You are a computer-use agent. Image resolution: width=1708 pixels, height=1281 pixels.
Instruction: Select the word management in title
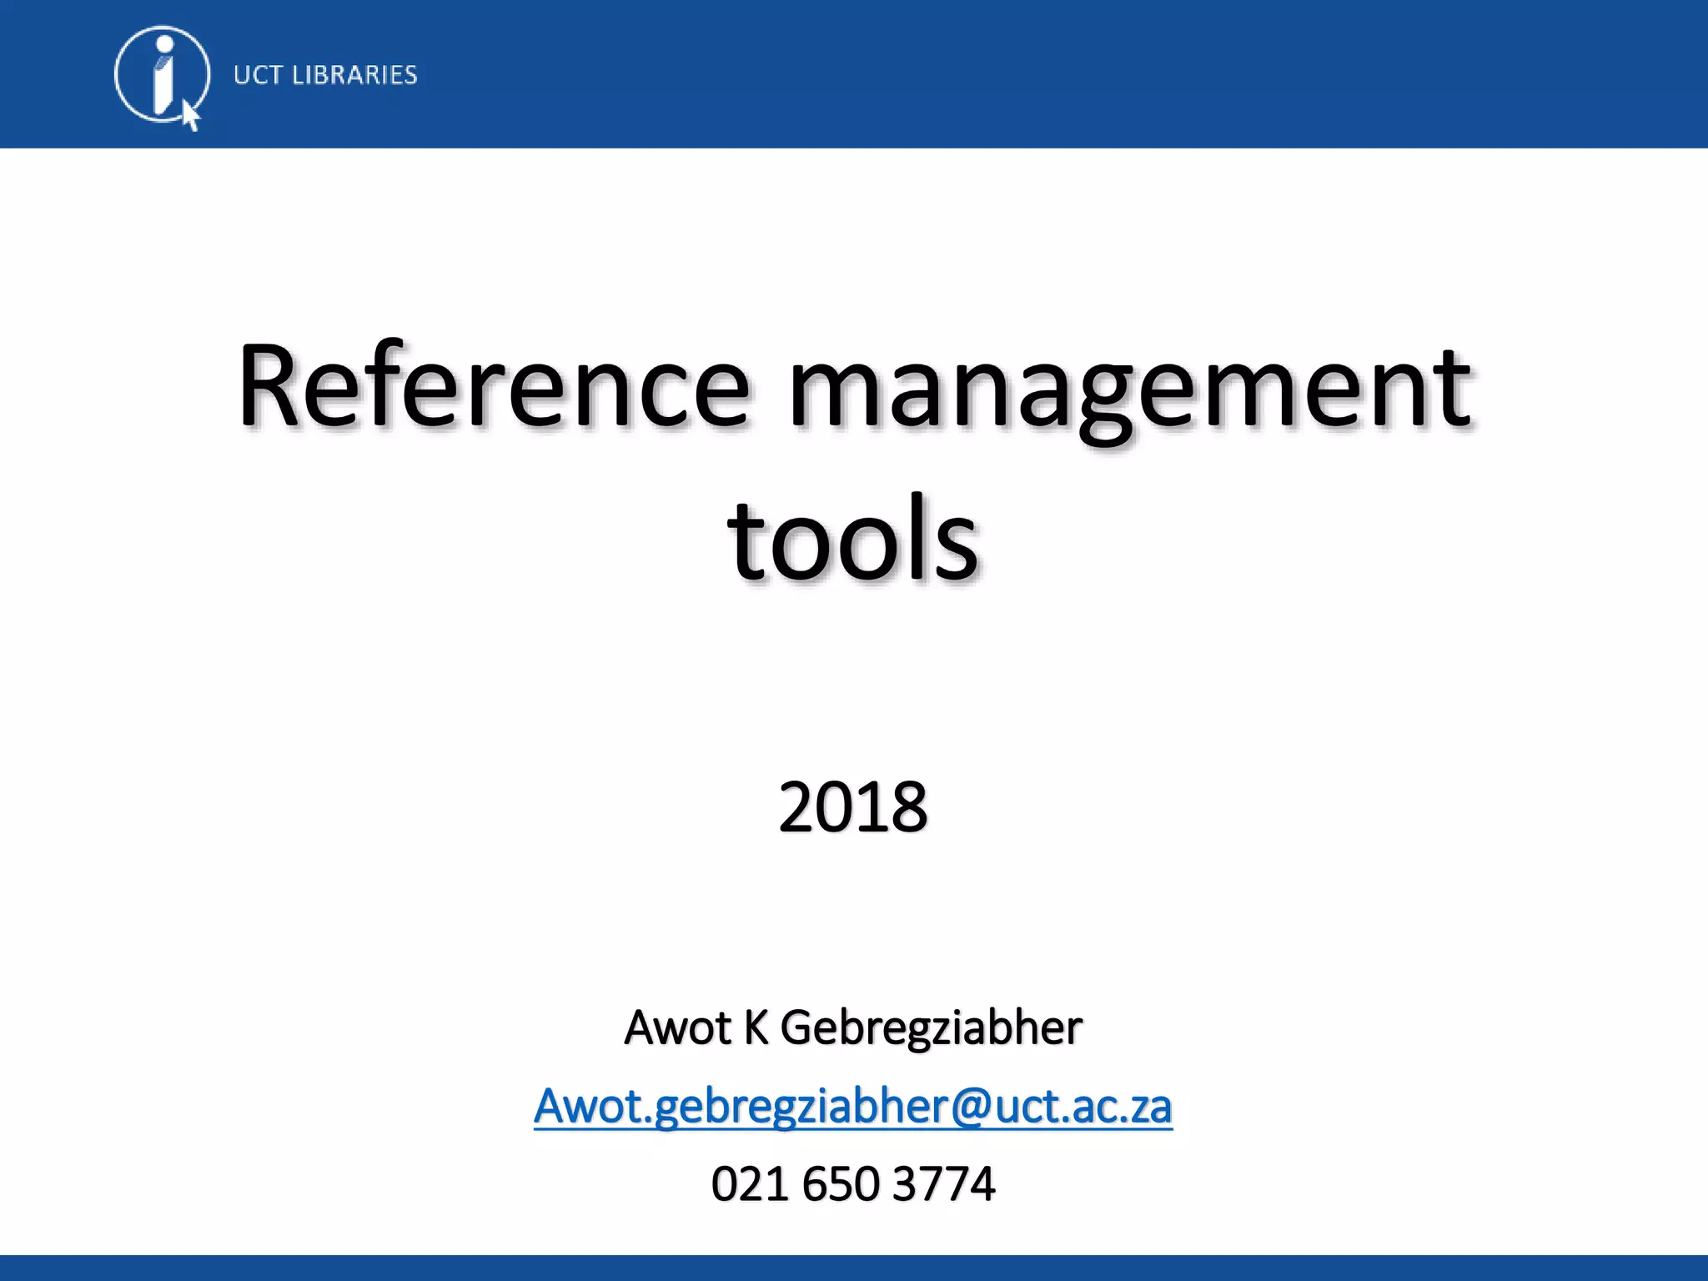(x=1130, y=387)
